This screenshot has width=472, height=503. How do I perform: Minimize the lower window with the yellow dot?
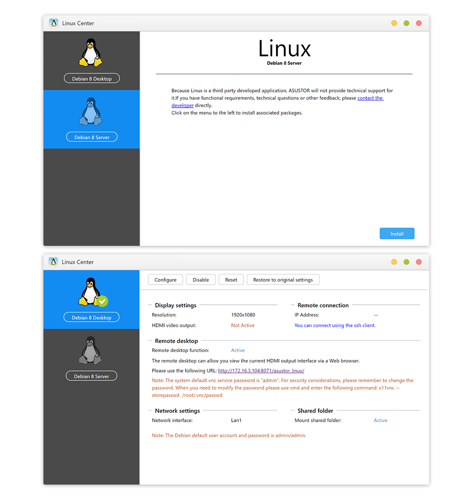[394, 262]
